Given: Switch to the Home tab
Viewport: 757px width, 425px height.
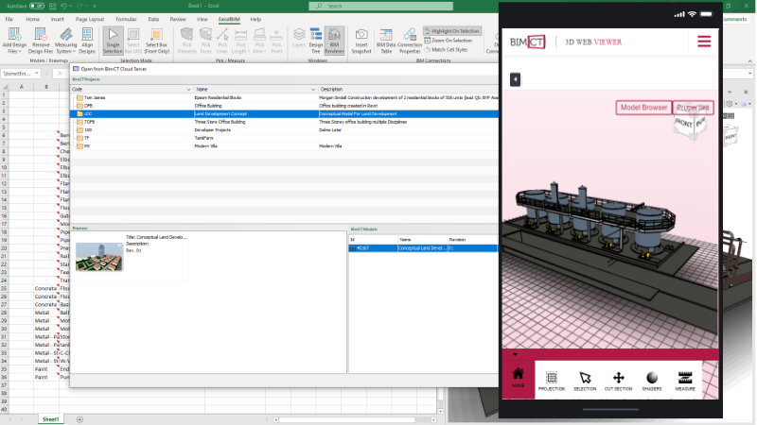Looking at the screenshot, I should click(33, 19).
